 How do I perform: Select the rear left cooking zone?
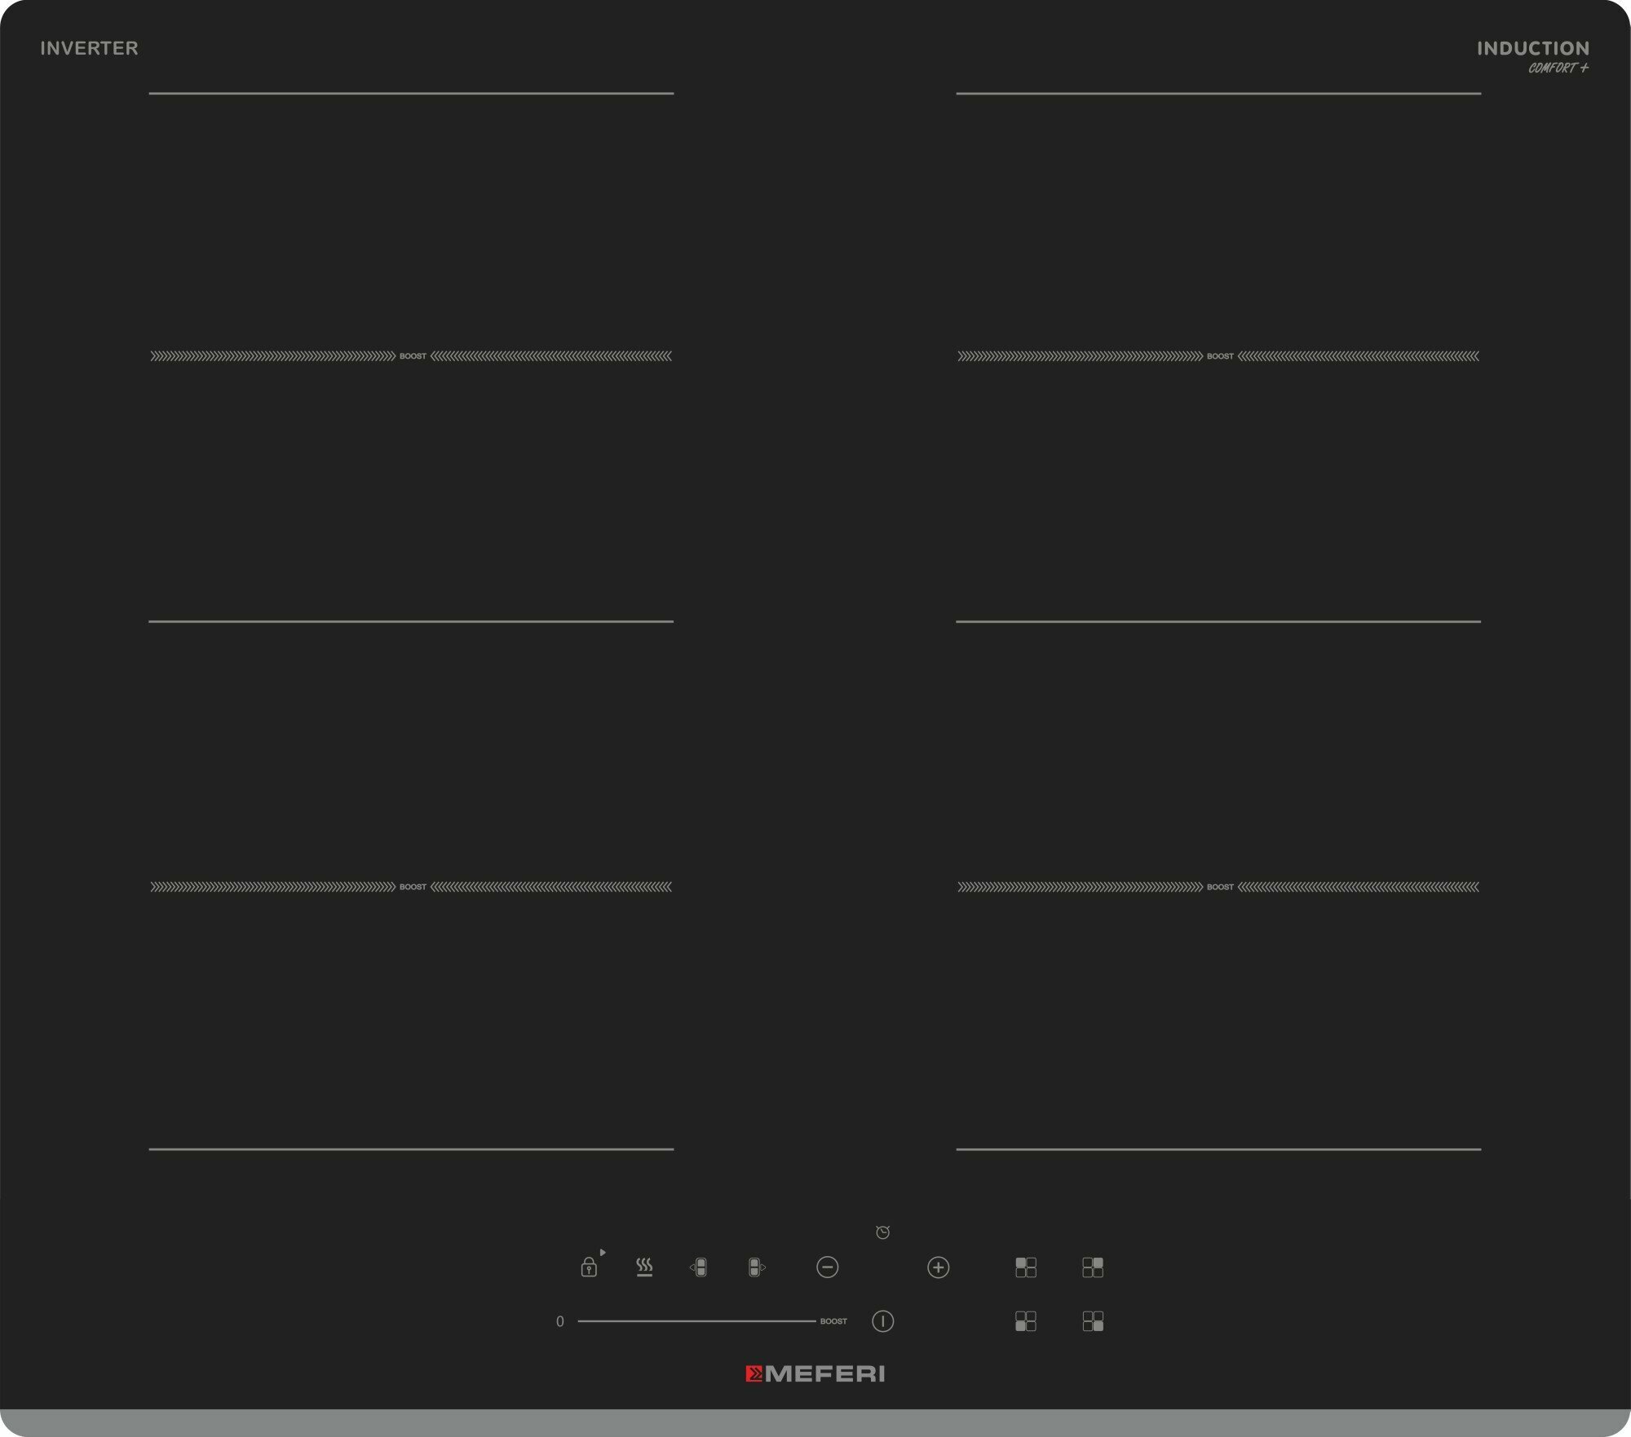click(1026, 1267)
